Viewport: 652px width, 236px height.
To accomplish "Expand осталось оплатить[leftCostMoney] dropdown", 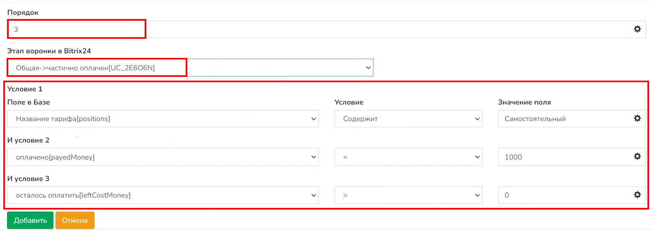I will 162,195.
